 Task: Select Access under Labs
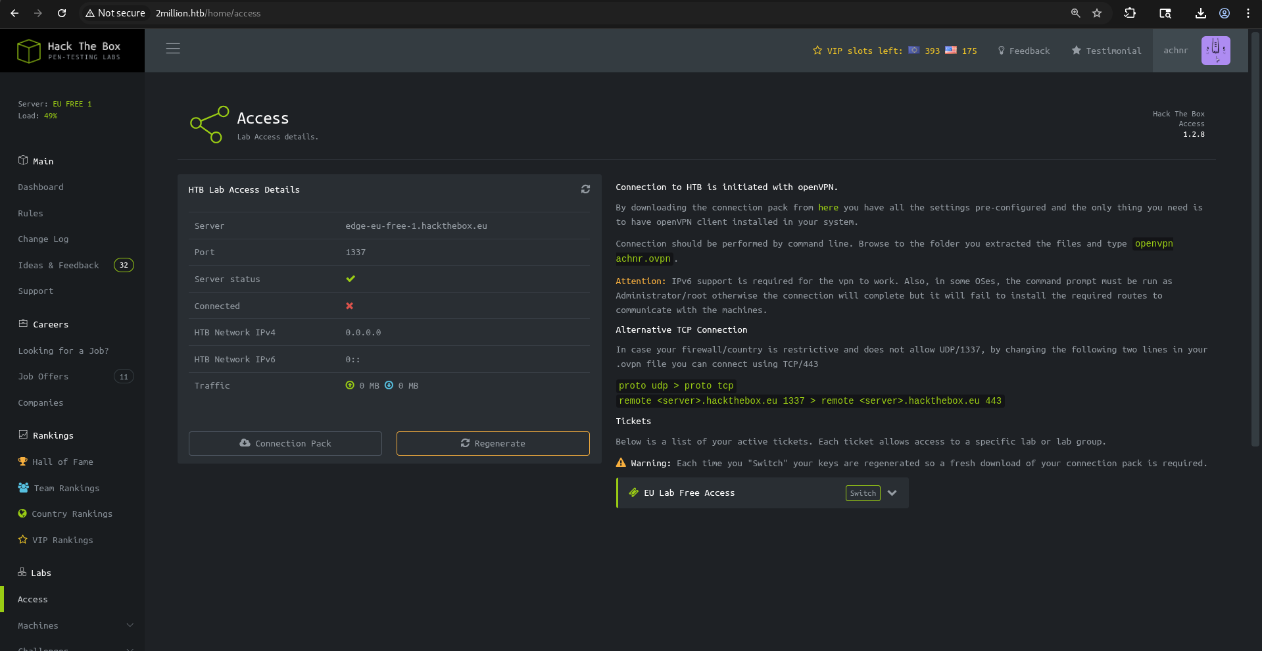pyautogui.click(x=33, y=600)
